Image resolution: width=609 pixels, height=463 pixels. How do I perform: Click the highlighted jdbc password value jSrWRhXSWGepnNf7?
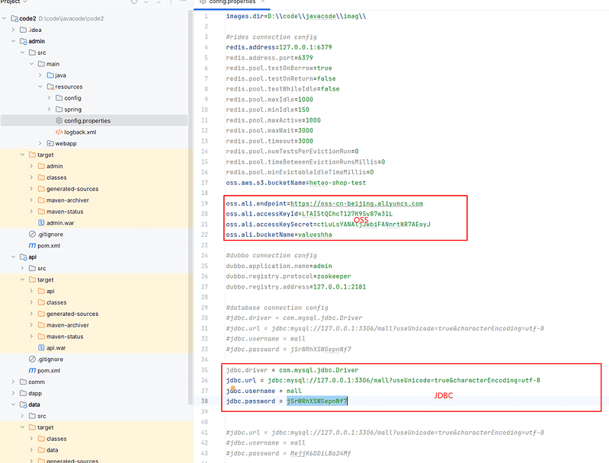[x=317, y=401]
